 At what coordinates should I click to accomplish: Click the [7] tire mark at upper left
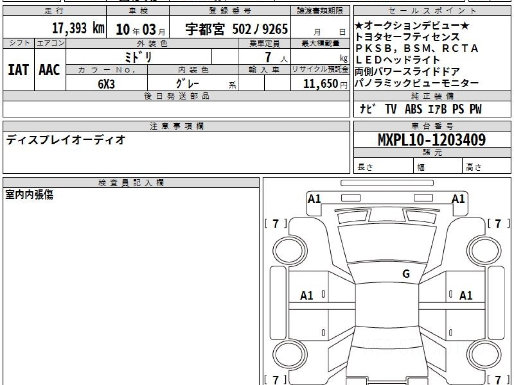coord(275,223)
